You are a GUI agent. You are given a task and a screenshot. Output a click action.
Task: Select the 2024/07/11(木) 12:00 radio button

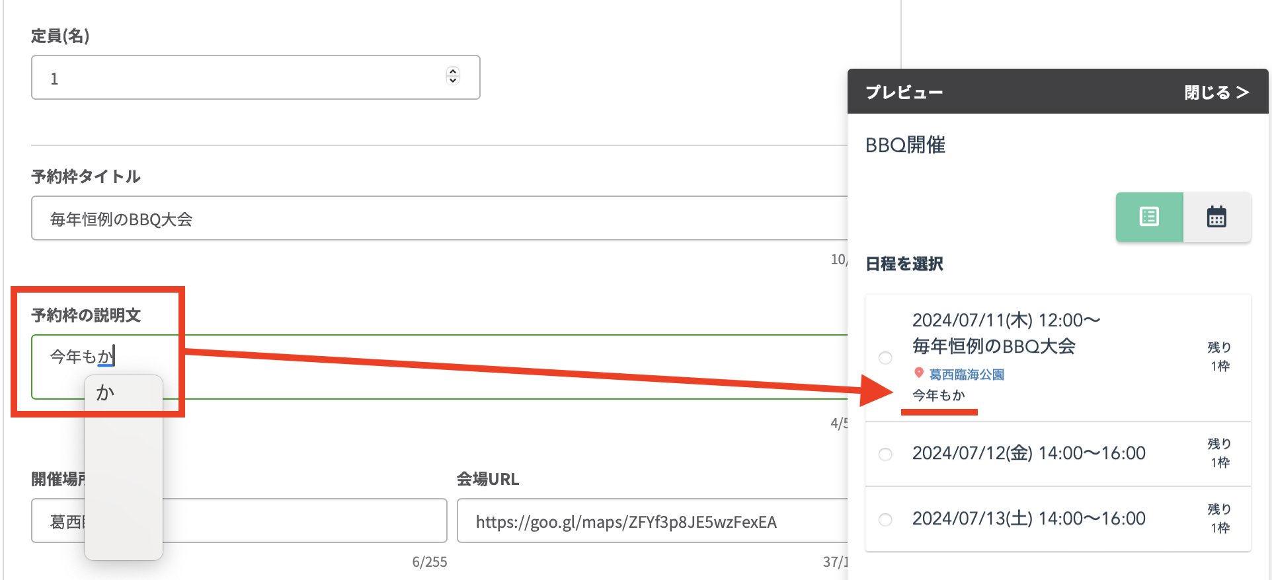point(885,358)
